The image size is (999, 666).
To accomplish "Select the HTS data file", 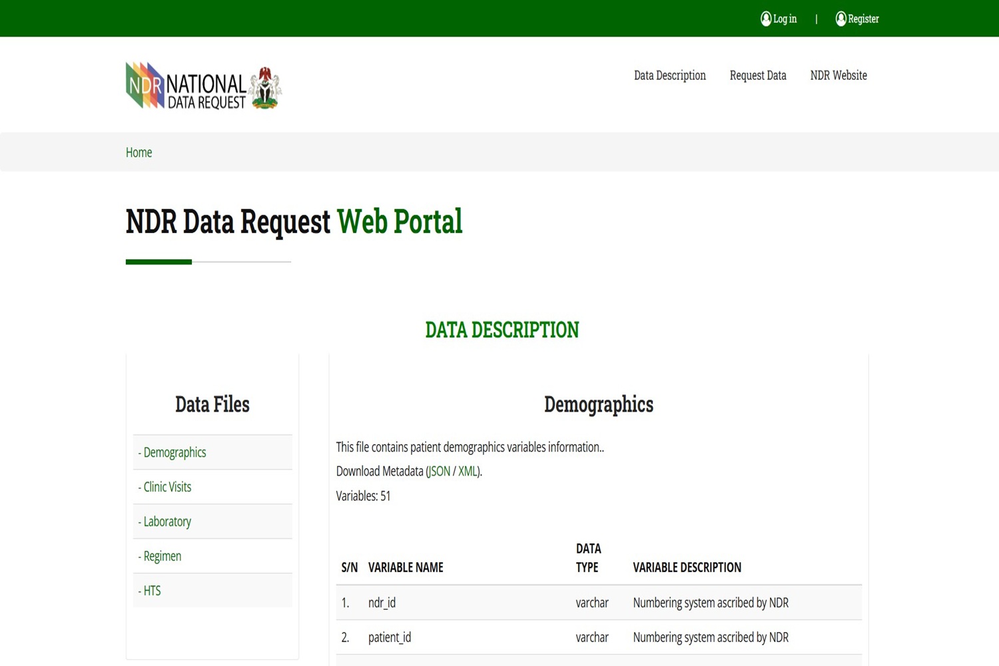I will [x=152, y=591].
